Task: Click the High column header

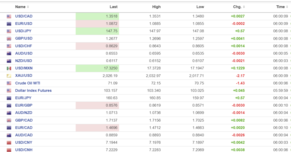Action: pyautogui.click(x=156, y=7)
